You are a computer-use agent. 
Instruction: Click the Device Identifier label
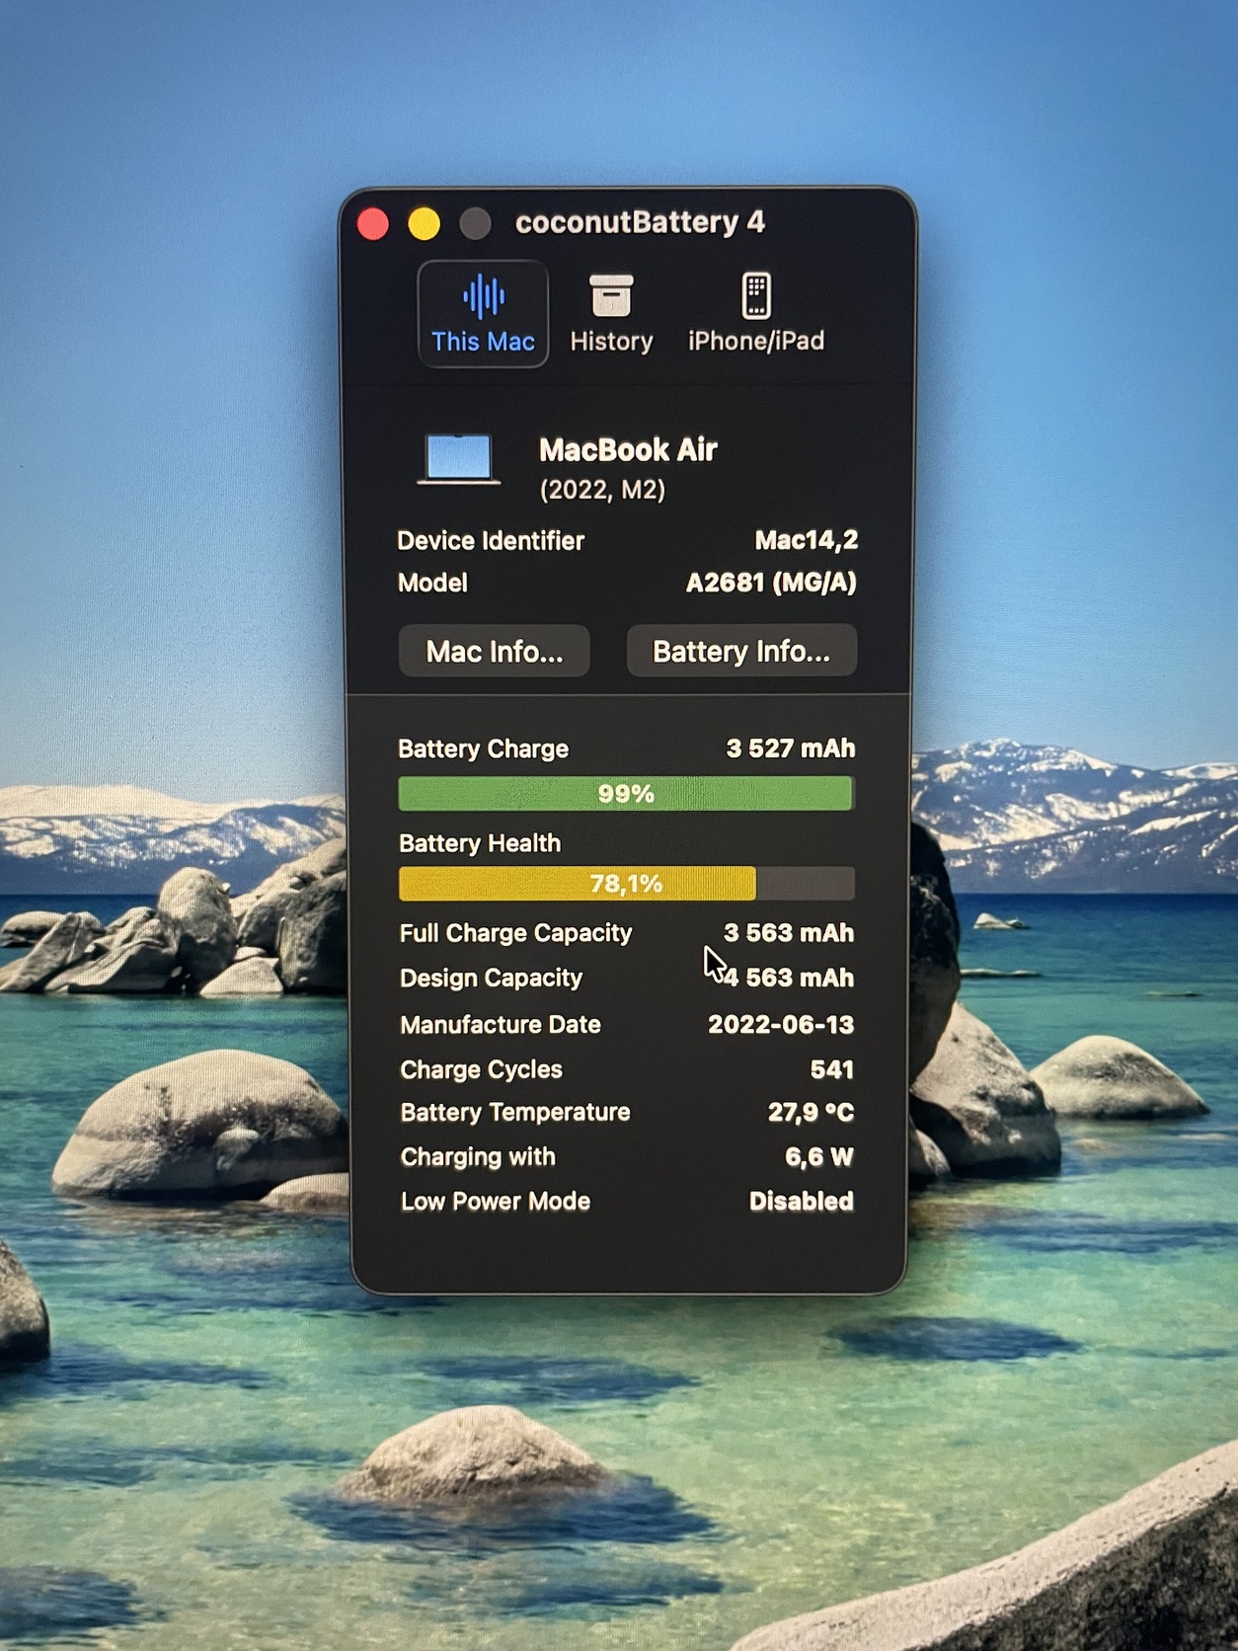click(x=491, y=541)
